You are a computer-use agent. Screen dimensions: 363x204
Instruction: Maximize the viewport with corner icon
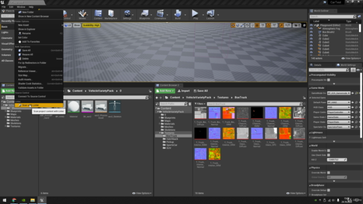(304, 25)
